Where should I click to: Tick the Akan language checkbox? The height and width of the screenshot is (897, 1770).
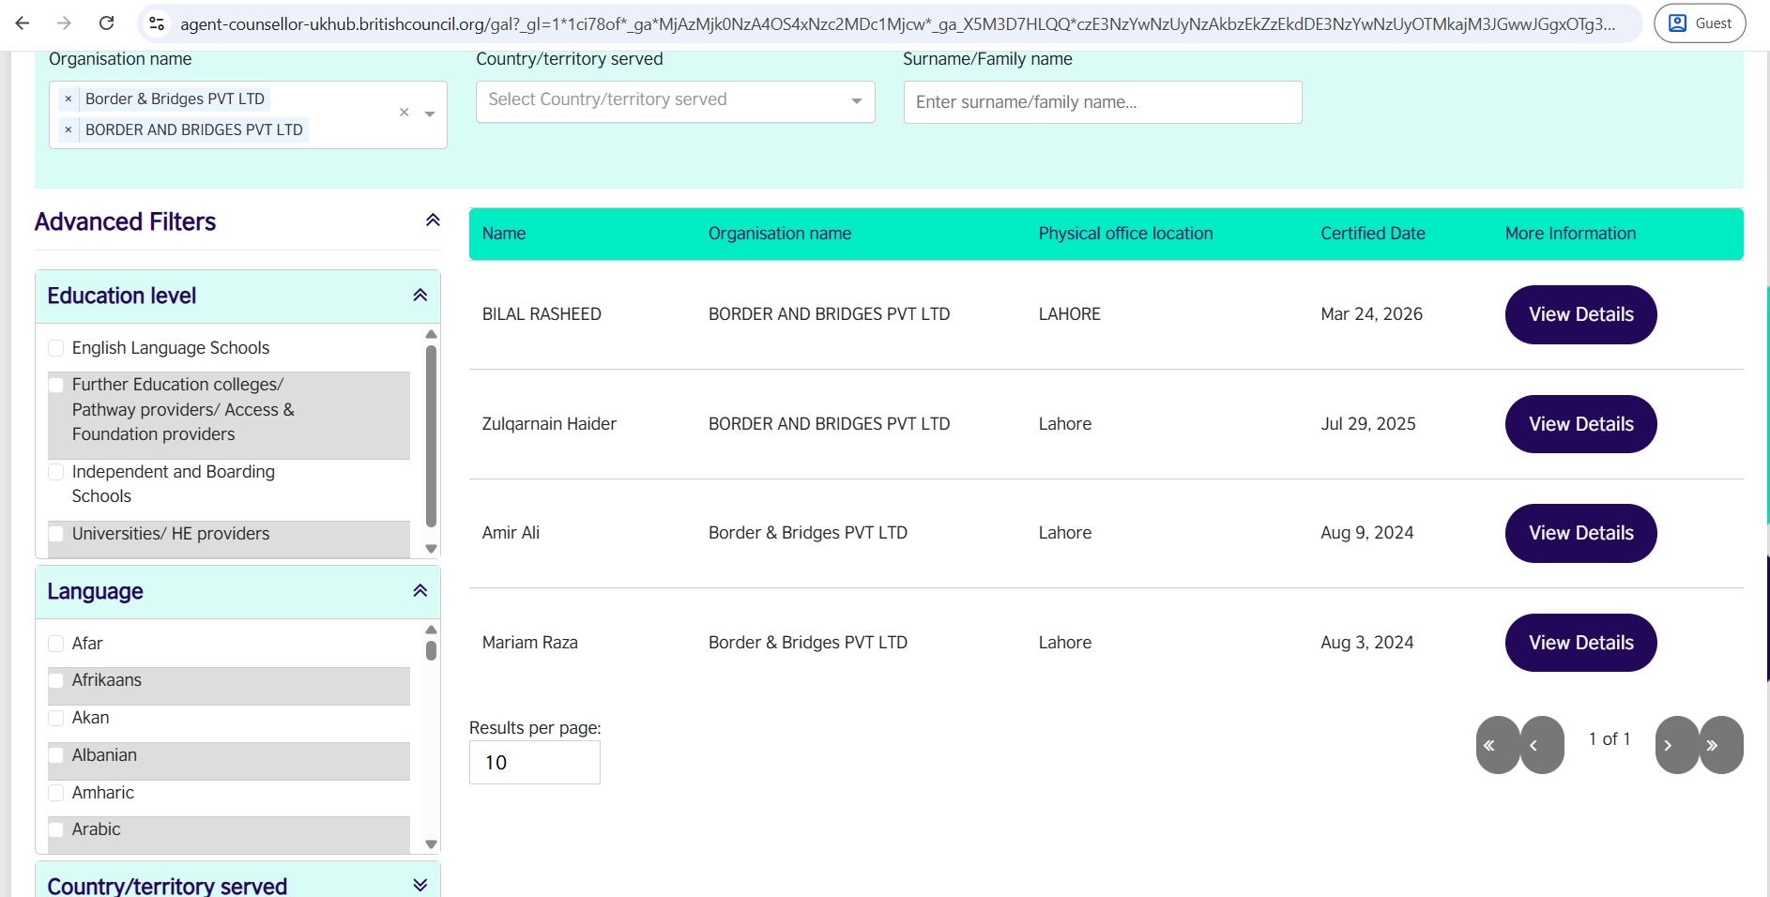[56, 718]
